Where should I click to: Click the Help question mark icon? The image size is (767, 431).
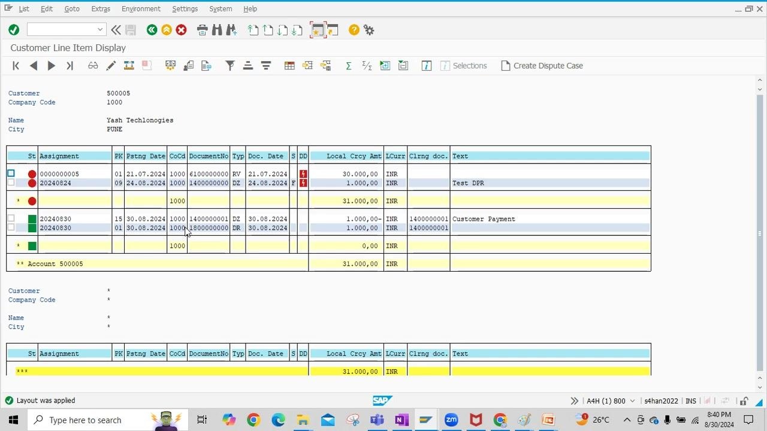coord(354,30)
